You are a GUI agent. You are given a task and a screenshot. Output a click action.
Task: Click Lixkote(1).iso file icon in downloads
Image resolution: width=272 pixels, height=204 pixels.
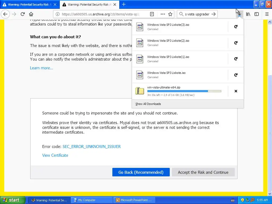pos(140,59)
